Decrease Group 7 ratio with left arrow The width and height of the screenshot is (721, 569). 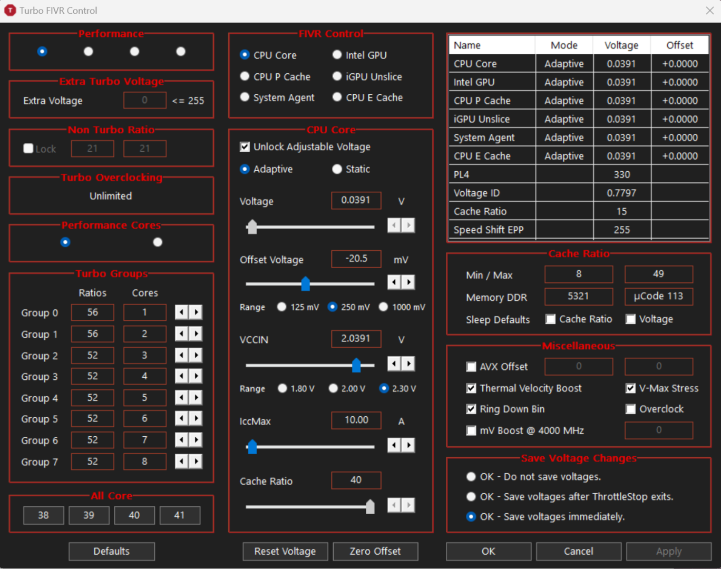(x=181, y=462)
